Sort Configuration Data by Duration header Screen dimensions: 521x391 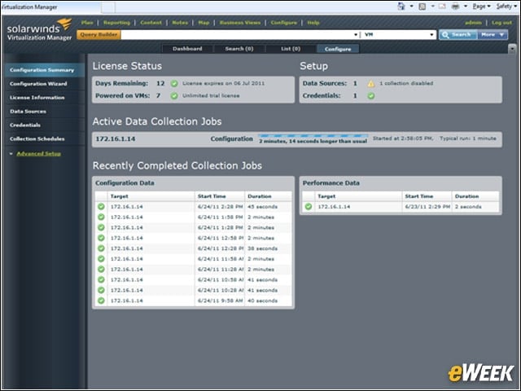click(268, 196)
